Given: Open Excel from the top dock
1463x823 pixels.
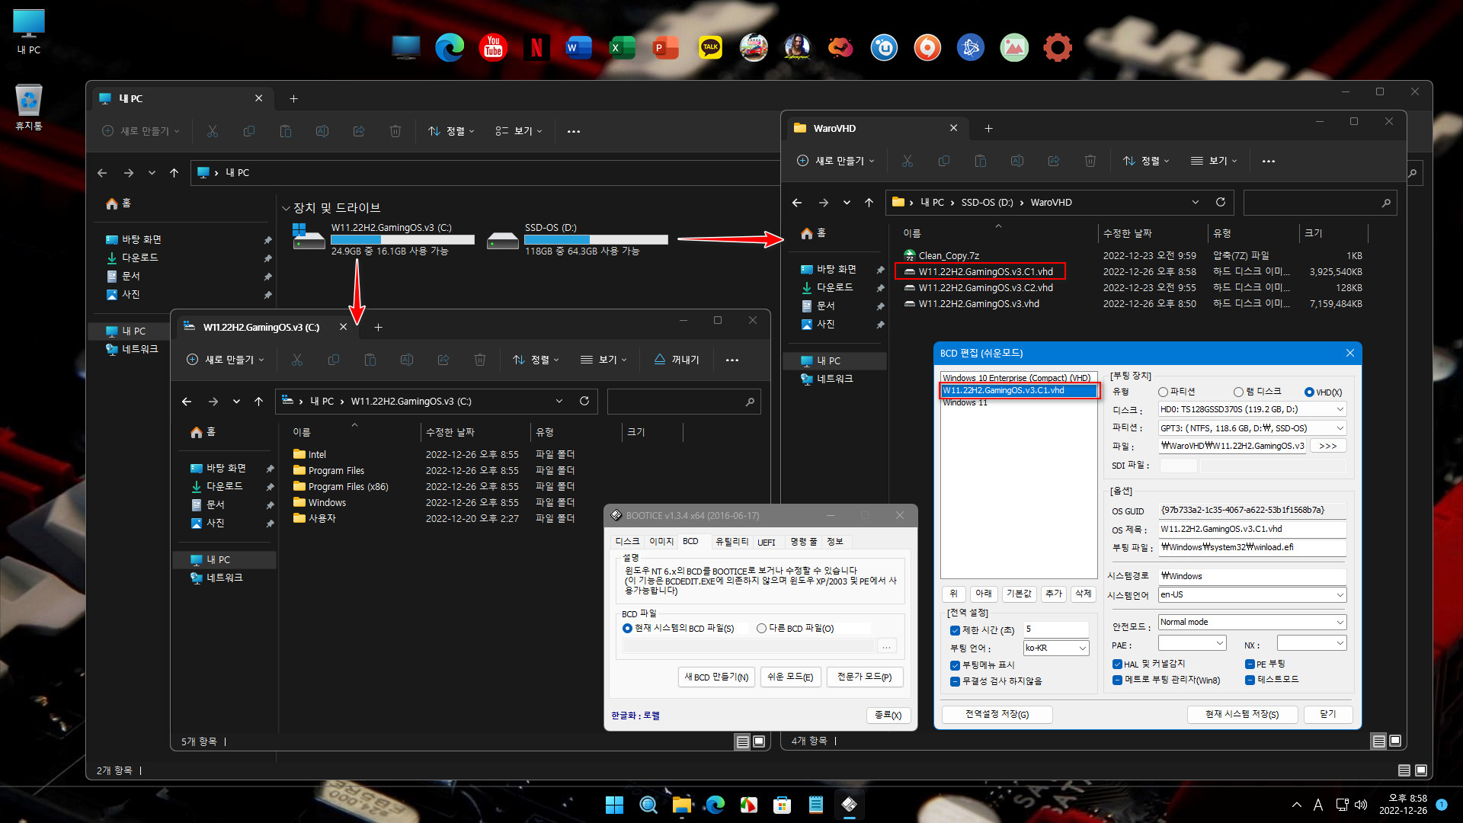Looking at the screenshot, I should tap(623, 47).
